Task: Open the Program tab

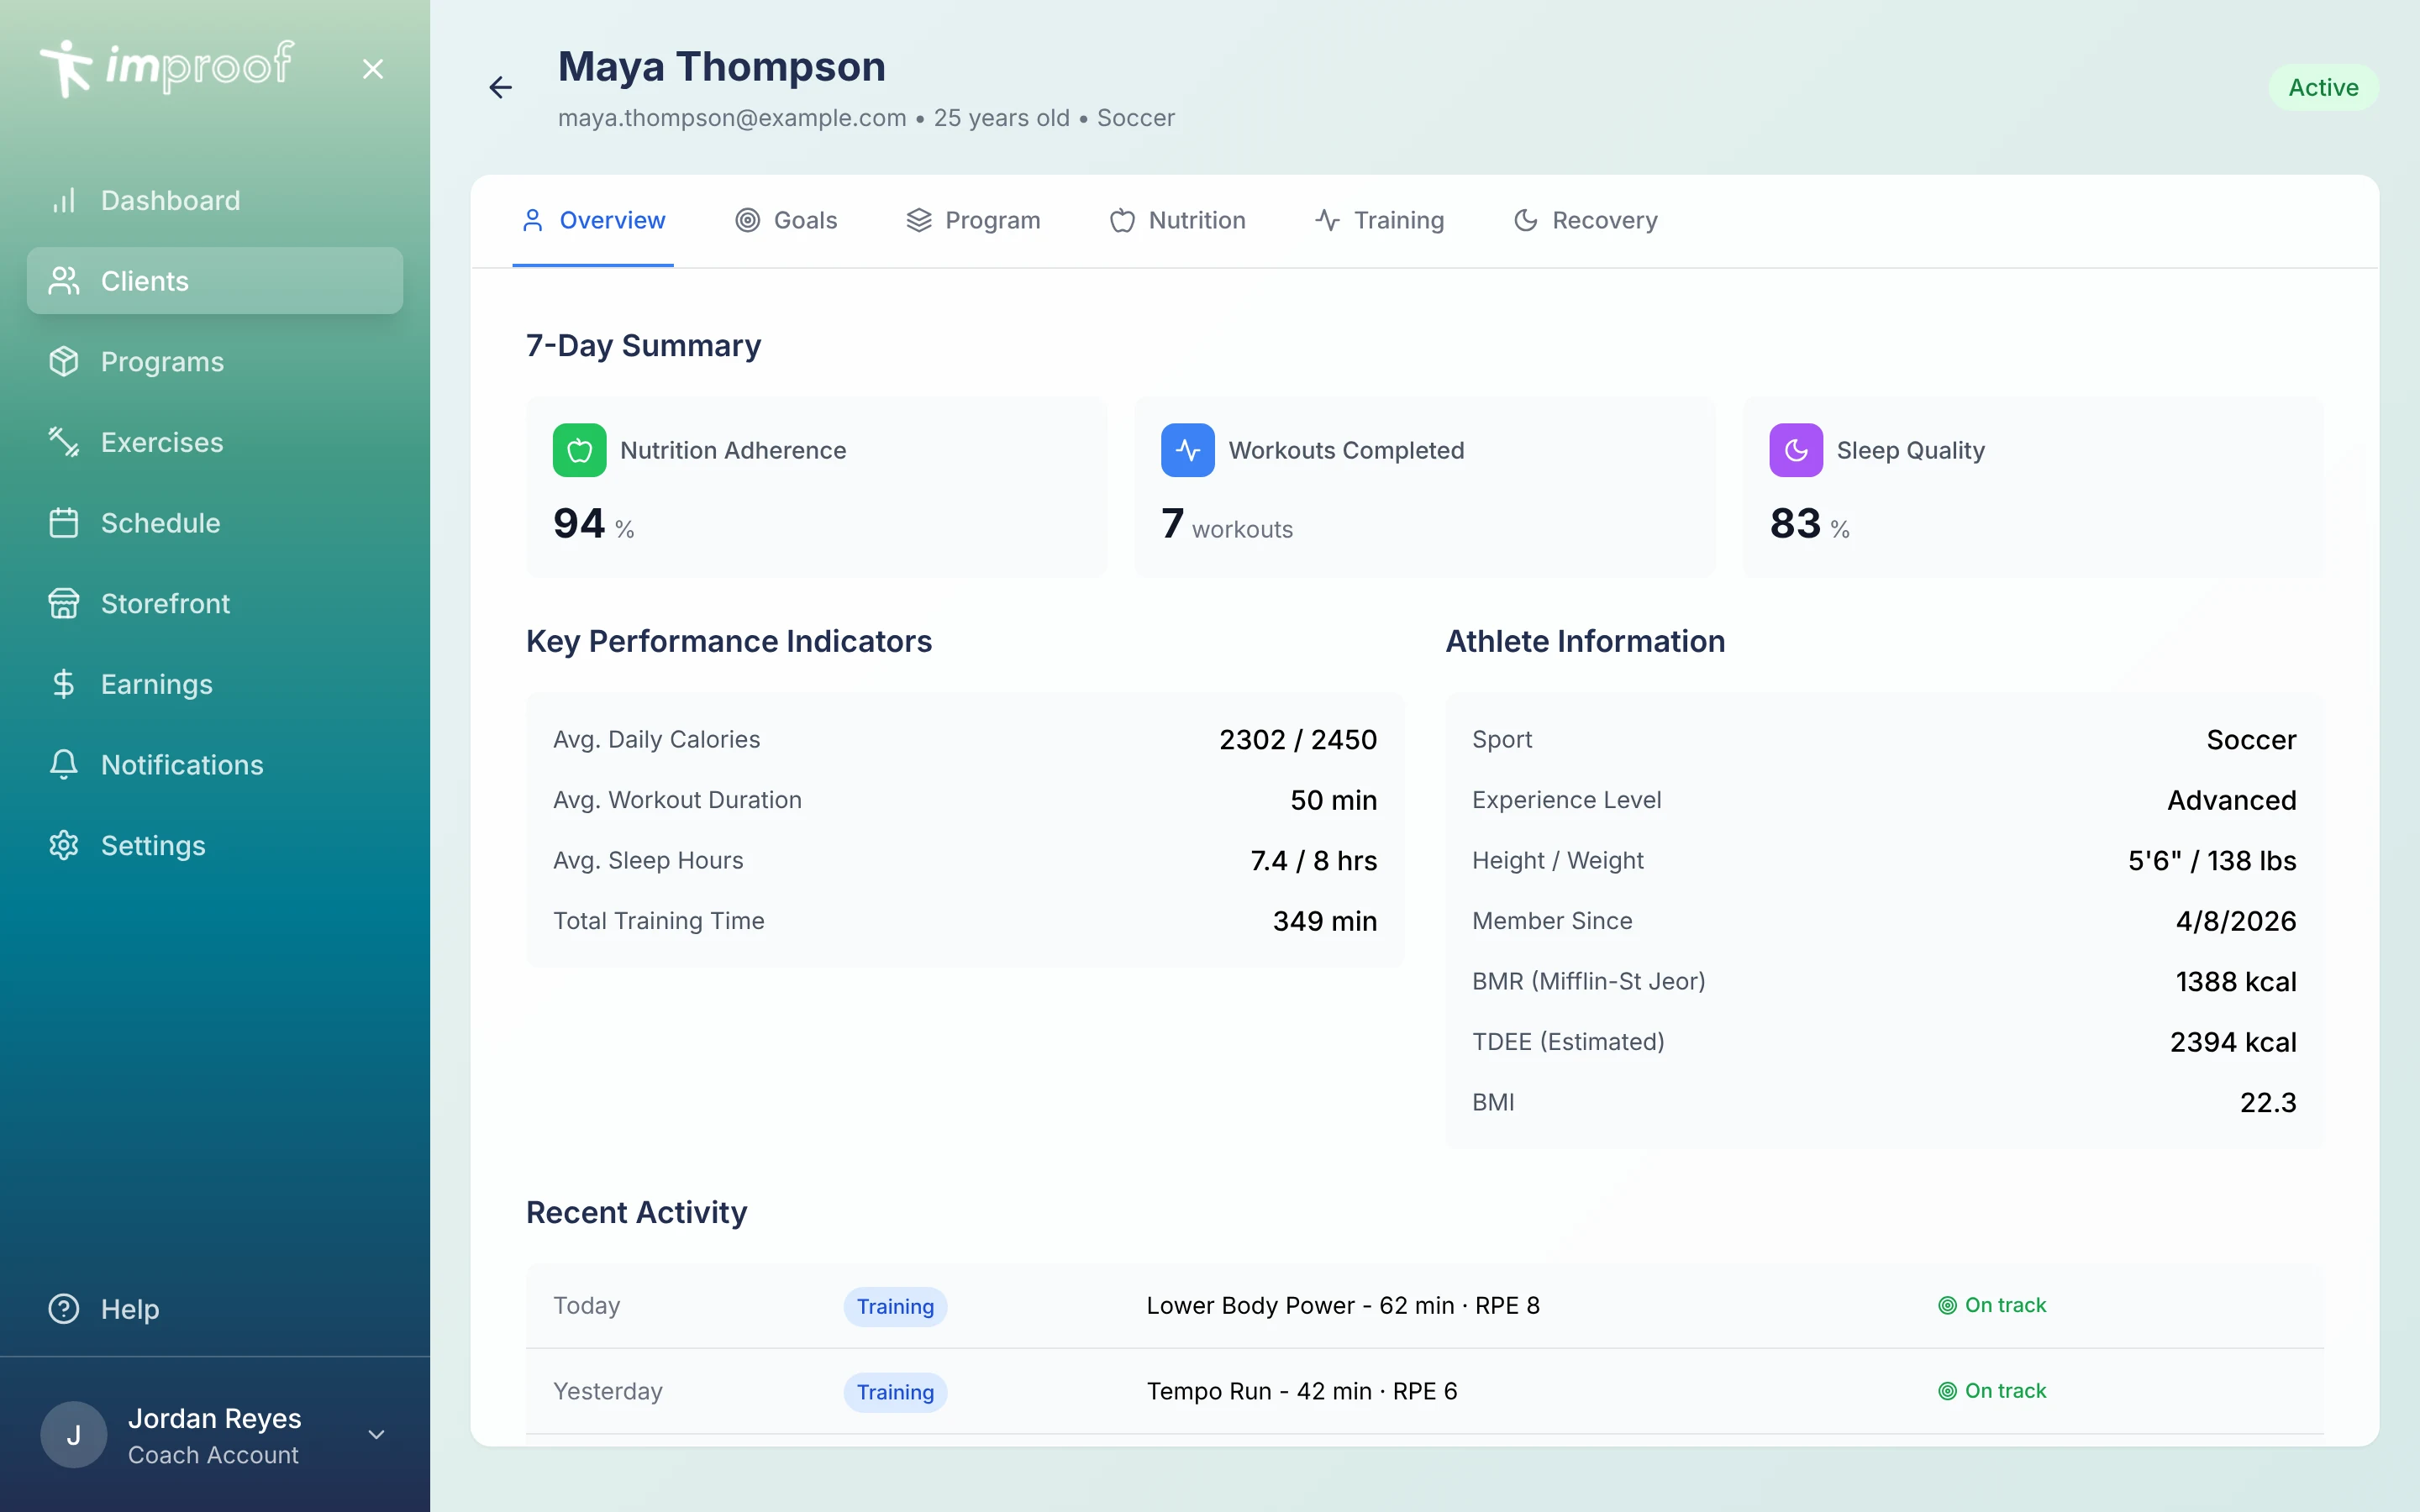Action: click(x=973, y=220)
